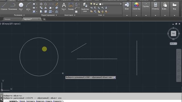Click the Stretch tool icon

pyautogui.click(x=41, y=12)
